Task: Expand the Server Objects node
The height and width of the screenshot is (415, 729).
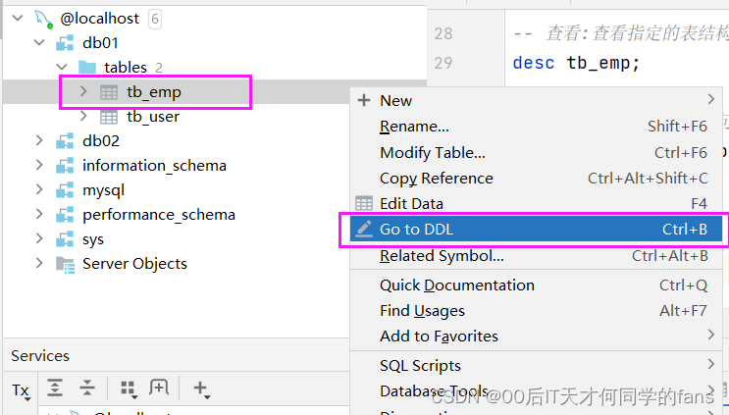Action: (39, 264)
